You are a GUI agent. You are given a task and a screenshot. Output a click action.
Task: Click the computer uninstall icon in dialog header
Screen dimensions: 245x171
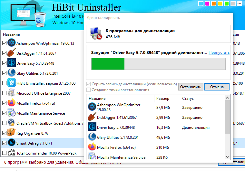(x=96, y=33)
